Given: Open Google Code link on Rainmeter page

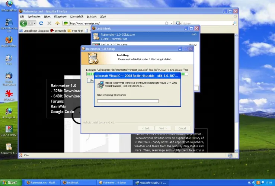Looking at the screenshot, I should point(62,112).
